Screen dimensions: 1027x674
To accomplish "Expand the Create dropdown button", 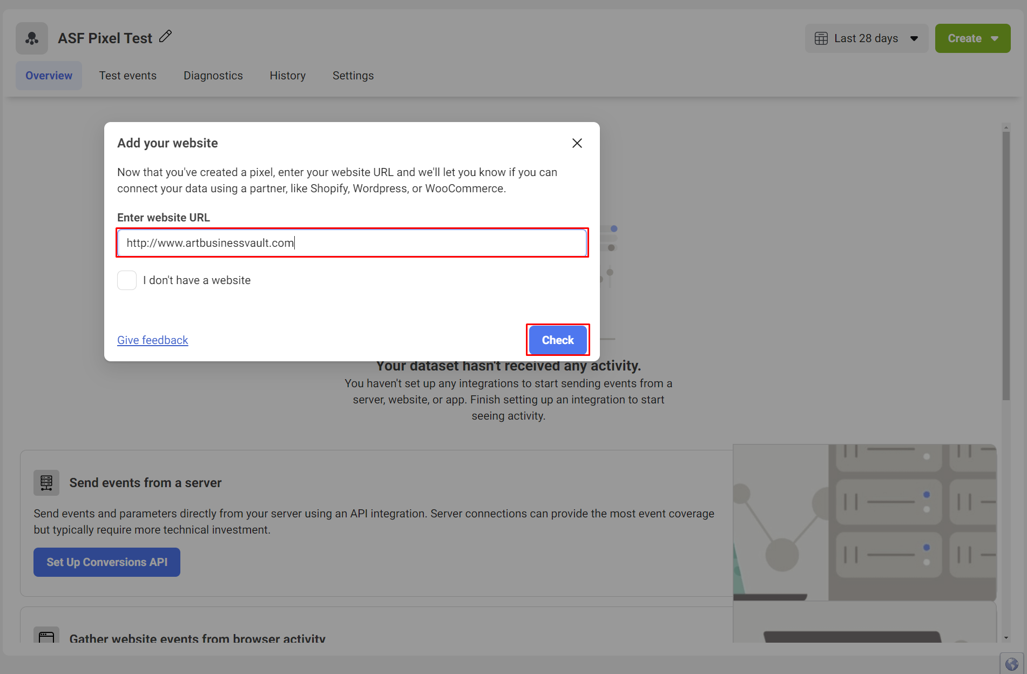I will (972, 38).
